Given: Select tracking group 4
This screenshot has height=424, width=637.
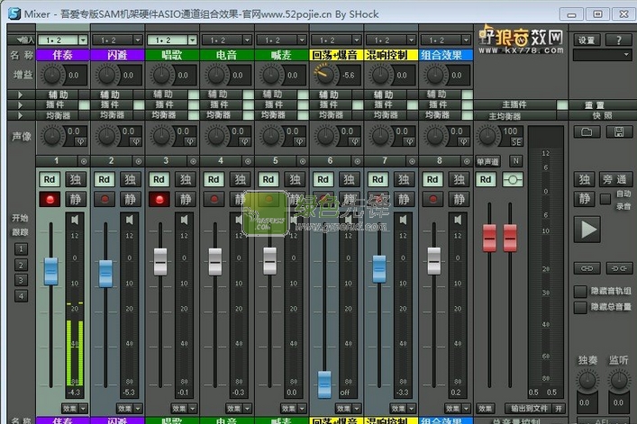Looking at the screenshot, I should [21, 296].
